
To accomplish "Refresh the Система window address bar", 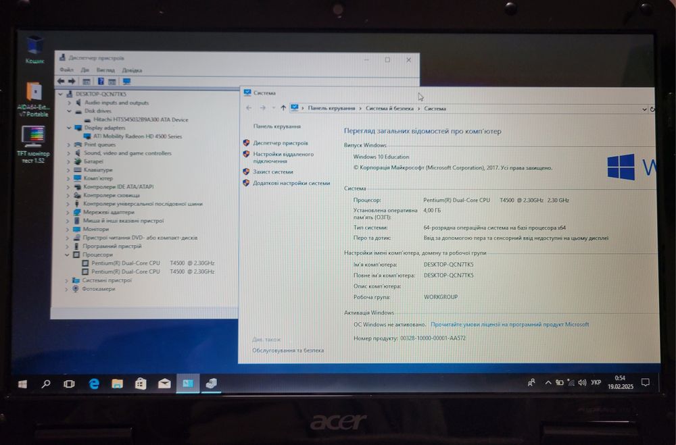I will (652, 109).
